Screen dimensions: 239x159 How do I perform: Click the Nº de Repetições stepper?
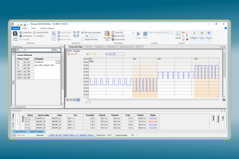point(172,33)
